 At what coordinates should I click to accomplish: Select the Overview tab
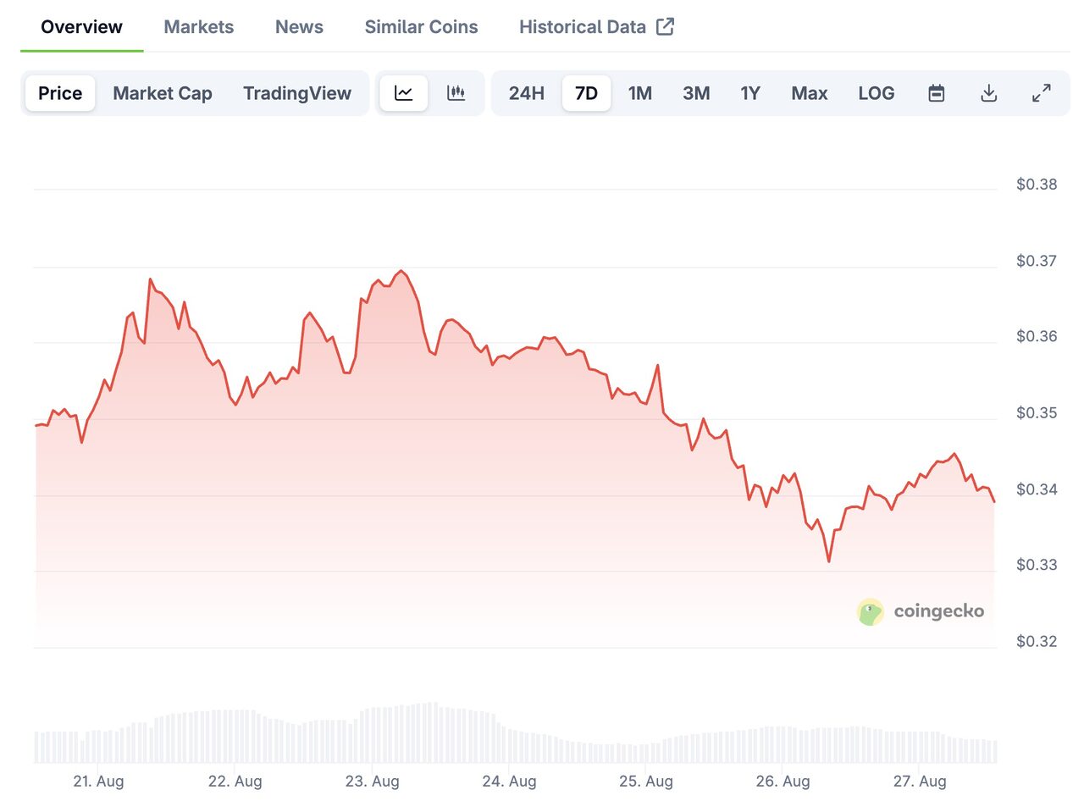pyautogui.click(x=81, y=26)
